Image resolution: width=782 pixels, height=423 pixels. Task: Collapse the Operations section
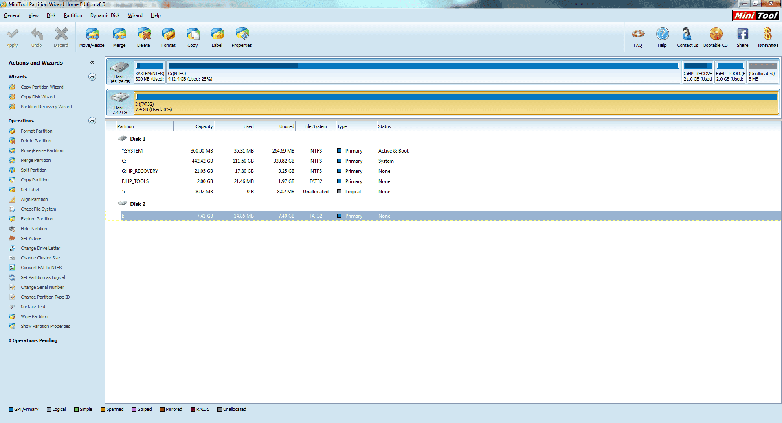[x=92, y=120]
